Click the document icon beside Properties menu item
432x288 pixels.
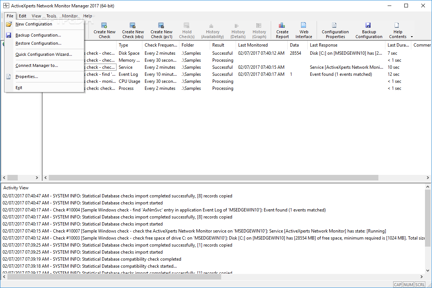click(9, 77)
